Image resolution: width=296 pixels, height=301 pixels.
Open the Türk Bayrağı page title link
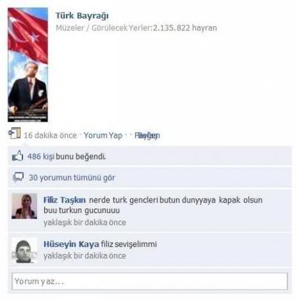tap(82, 16)
